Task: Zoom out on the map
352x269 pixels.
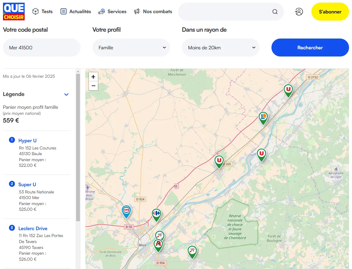Action: tap(93, 86)
